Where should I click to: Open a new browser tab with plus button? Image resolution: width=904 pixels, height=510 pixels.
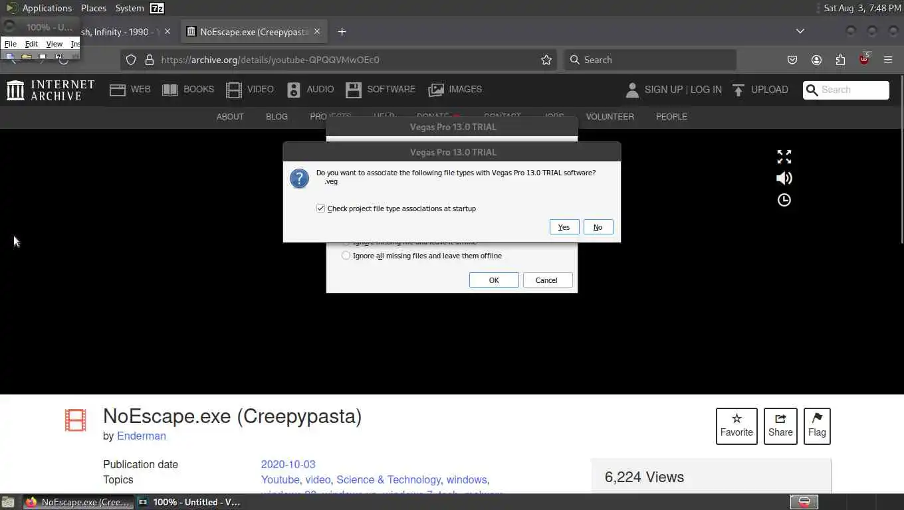[342, 31]
